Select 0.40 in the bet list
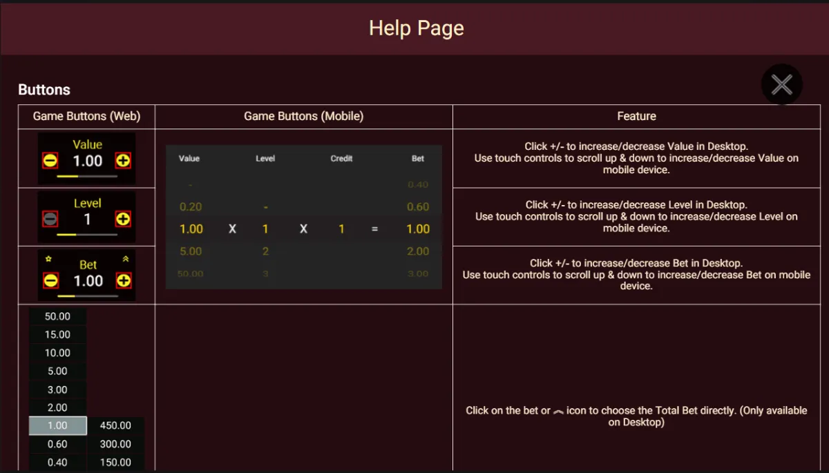 (x=57, y=463)
